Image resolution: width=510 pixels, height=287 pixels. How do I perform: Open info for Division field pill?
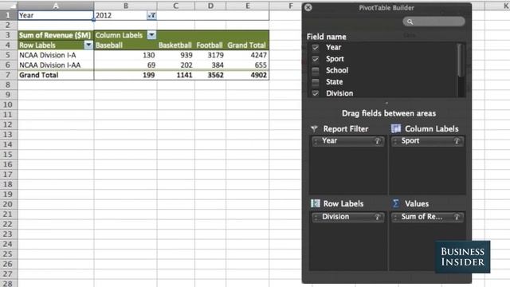tap(378, 217)
